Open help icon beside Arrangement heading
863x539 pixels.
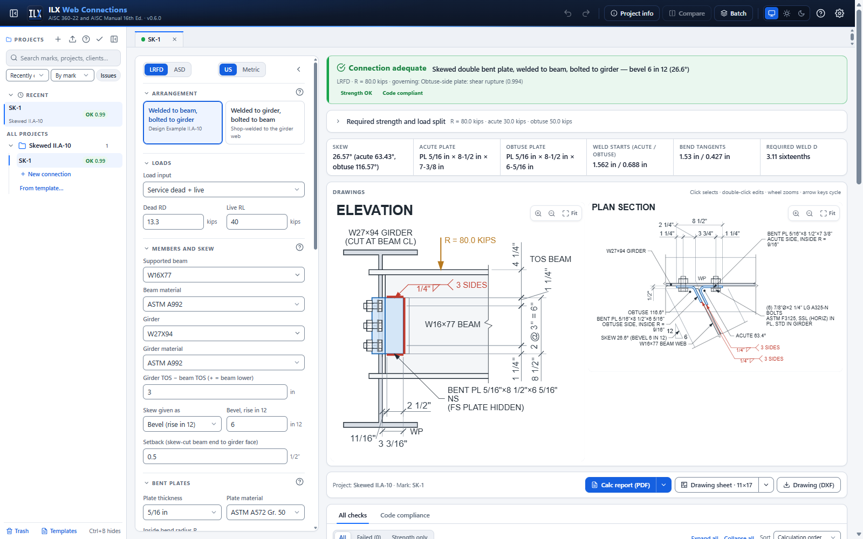pos(299,92)
